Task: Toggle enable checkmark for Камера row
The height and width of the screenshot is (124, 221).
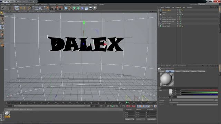Action: [x=180, y=12]
